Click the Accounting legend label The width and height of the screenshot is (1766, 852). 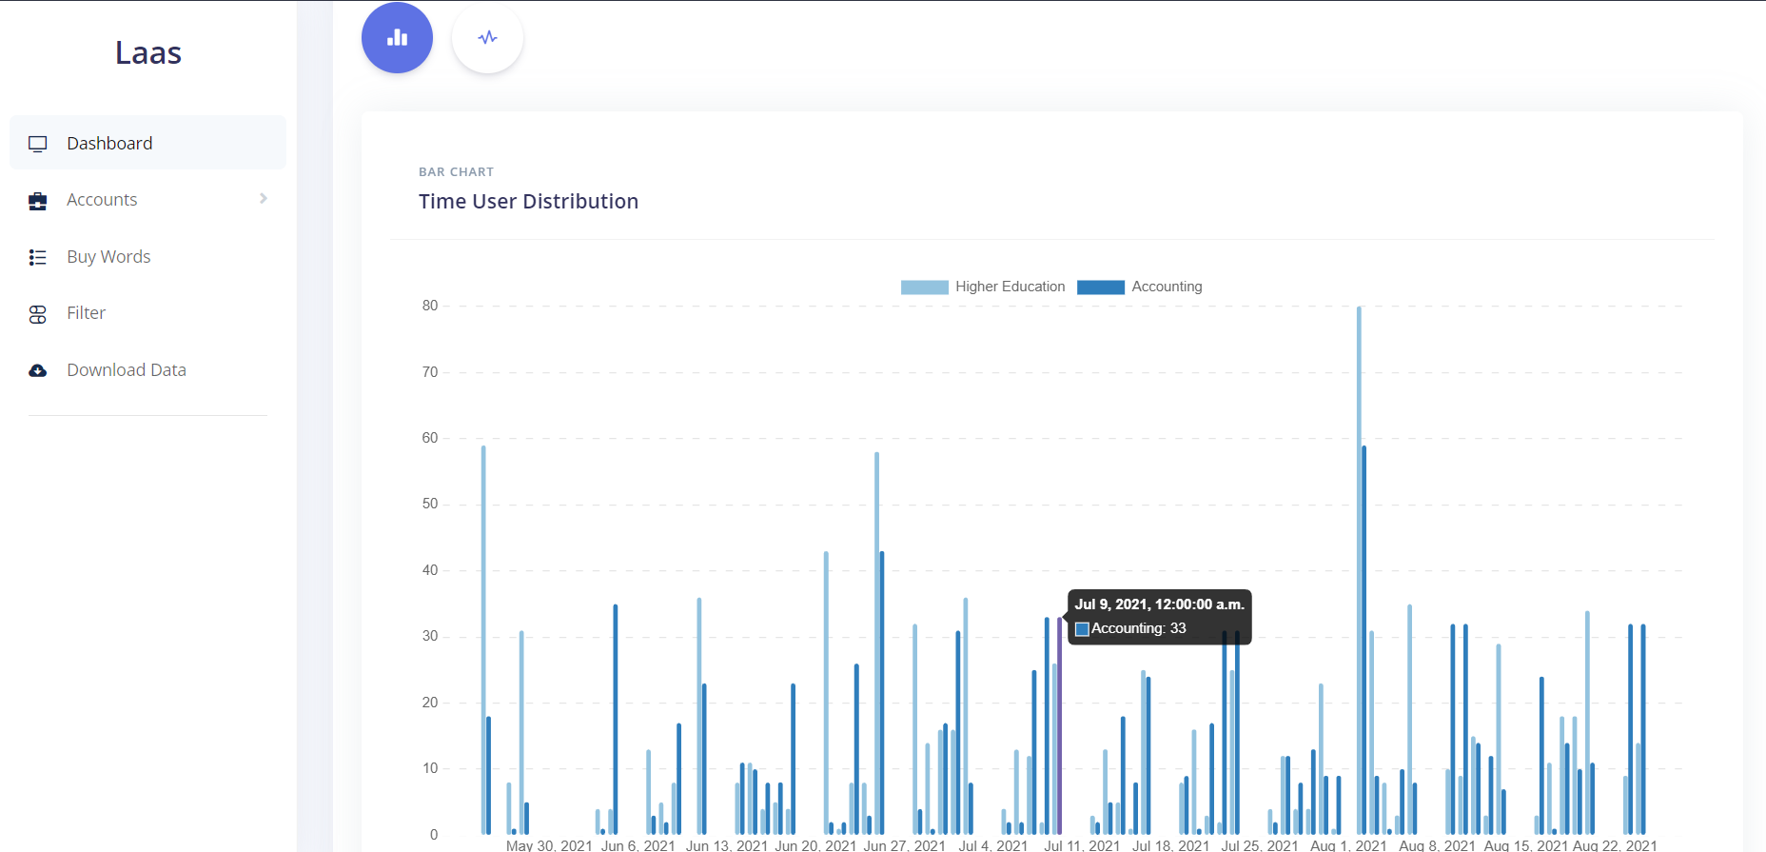[1167, 287]
